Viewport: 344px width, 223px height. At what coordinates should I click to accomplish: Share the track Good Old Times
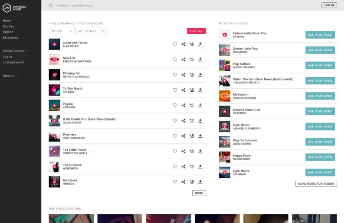pos(183,44)
